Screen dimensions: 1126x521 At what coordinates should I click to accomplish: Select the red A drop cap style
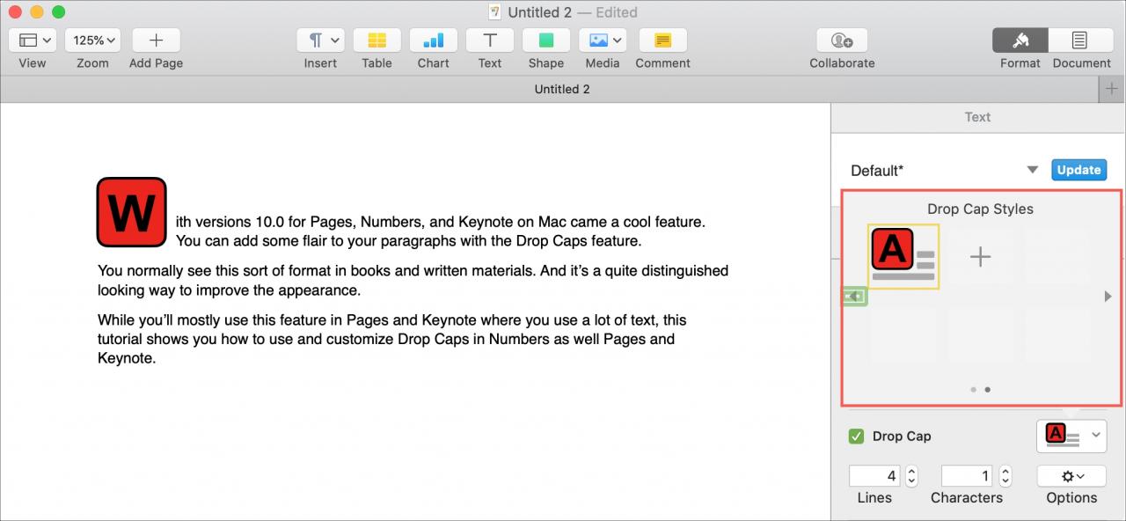pos(903,257)
